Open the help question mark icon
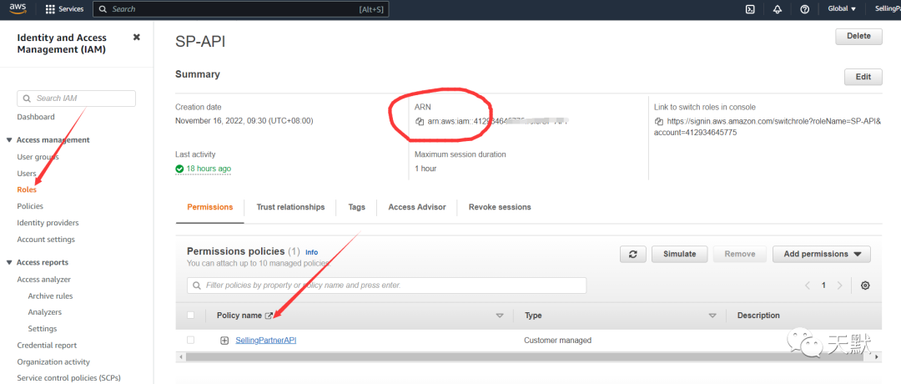Image resolution: width=901 pixels, height=384 pixels. [x=805, y=9]
